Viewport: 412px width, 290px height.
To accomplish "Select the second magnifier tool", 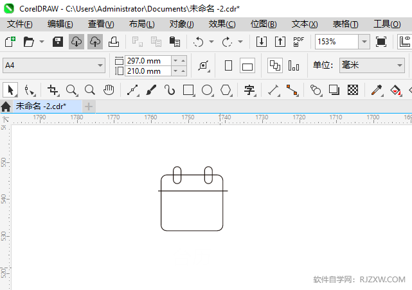I will pyautogui.click(x=90, y=90).
